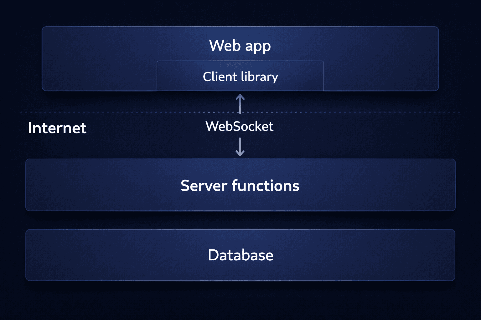Select the Internet label

tap(57, 128)
